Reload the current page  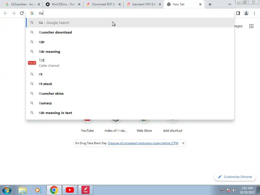(x=22, y=13)
